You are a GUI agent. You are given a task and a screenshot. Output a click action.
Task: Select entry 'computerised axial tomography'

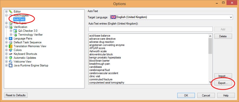click(x=107, y=83)
